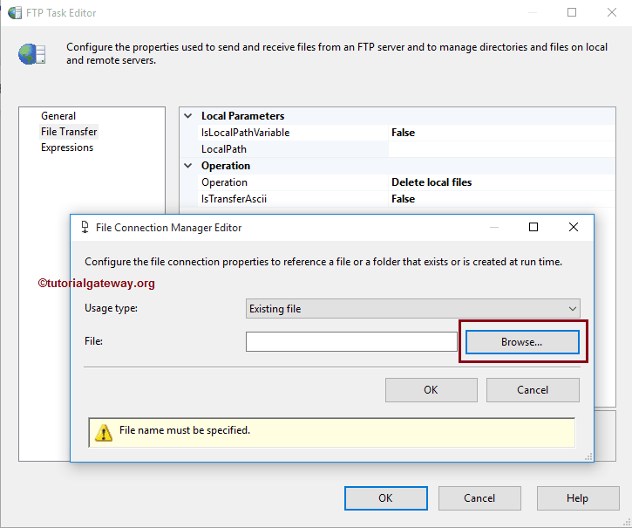
Task: Select the LocalPath property row
Action: coord(406,149)
